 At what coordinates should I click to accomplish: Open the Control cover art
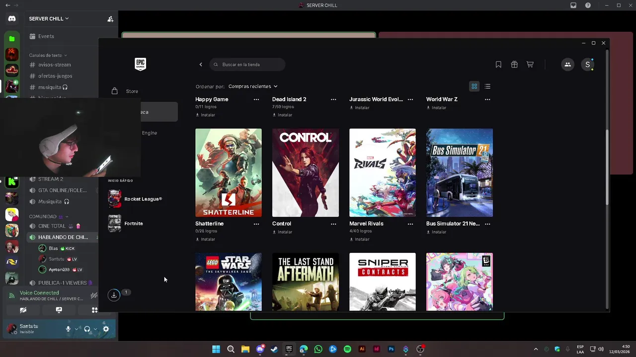pos(306,173)
